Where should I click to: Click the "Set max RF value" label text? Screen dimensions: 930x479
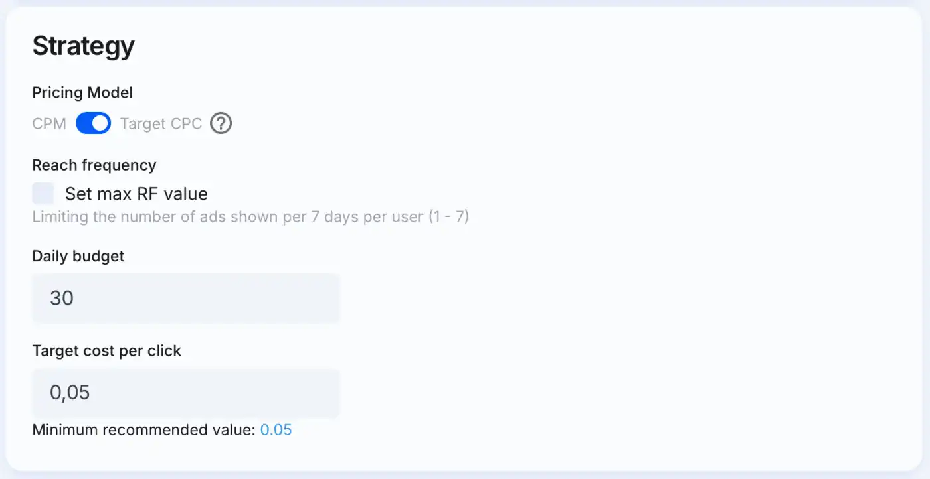click(x=136, y=194)
